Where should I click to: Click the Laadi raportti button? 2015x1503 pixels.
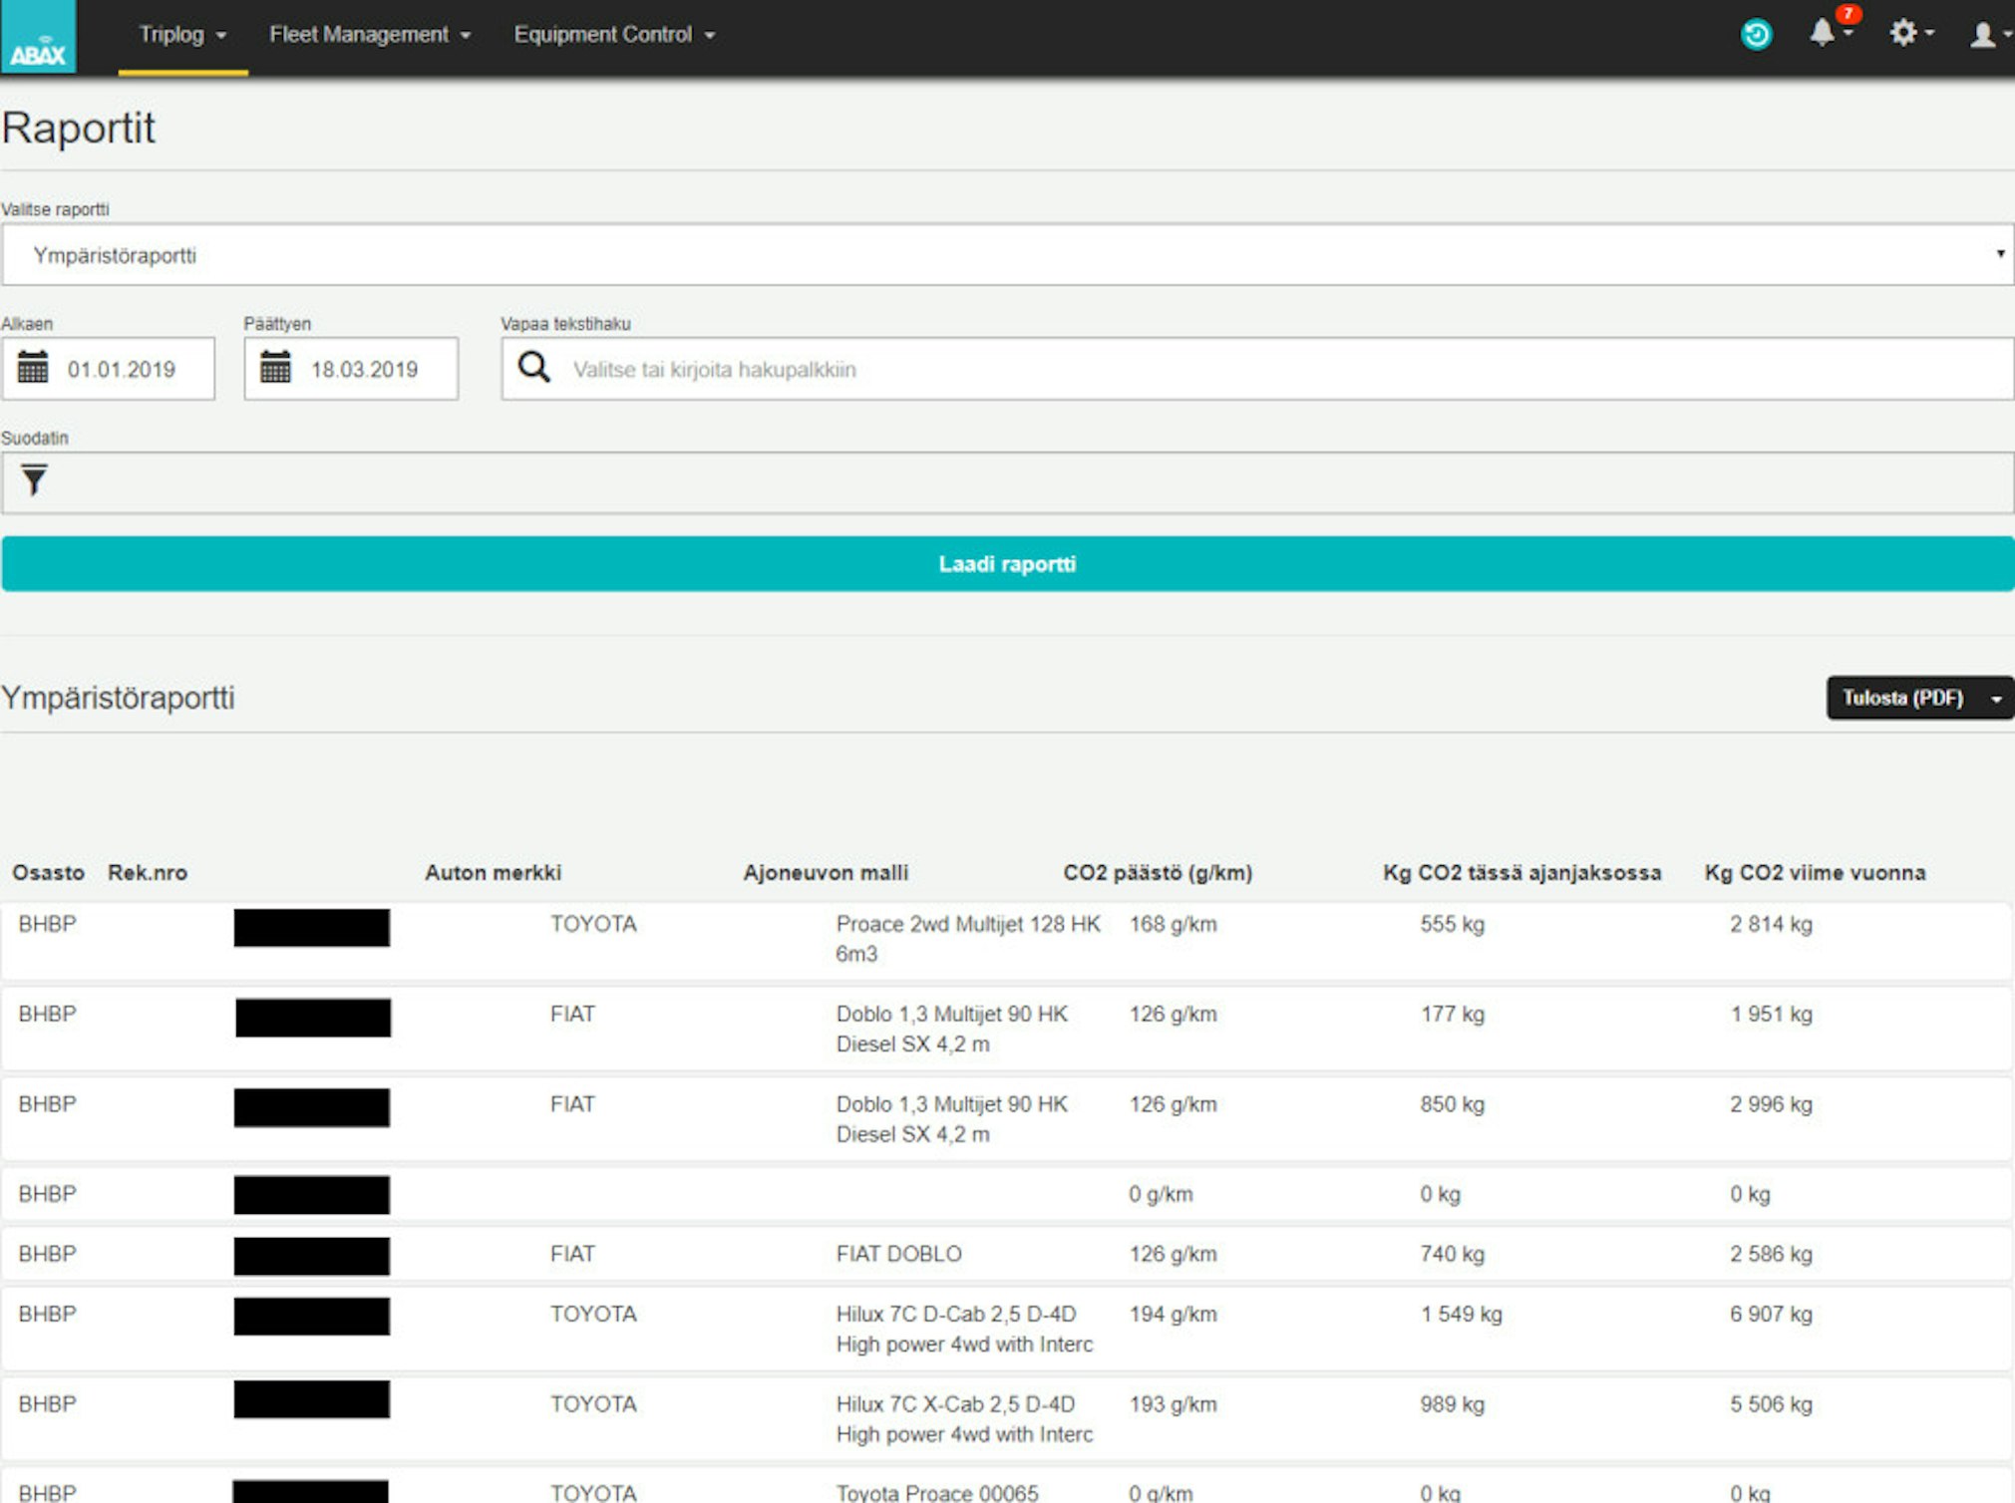[x=1007, y=564]
